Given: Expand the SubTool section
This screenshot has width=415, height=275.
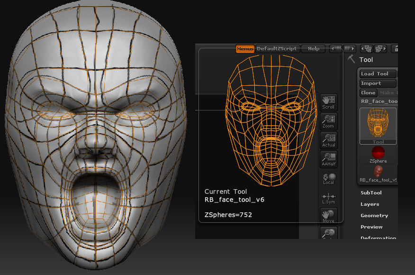Looking at the screenshot, I should point(371,193).
